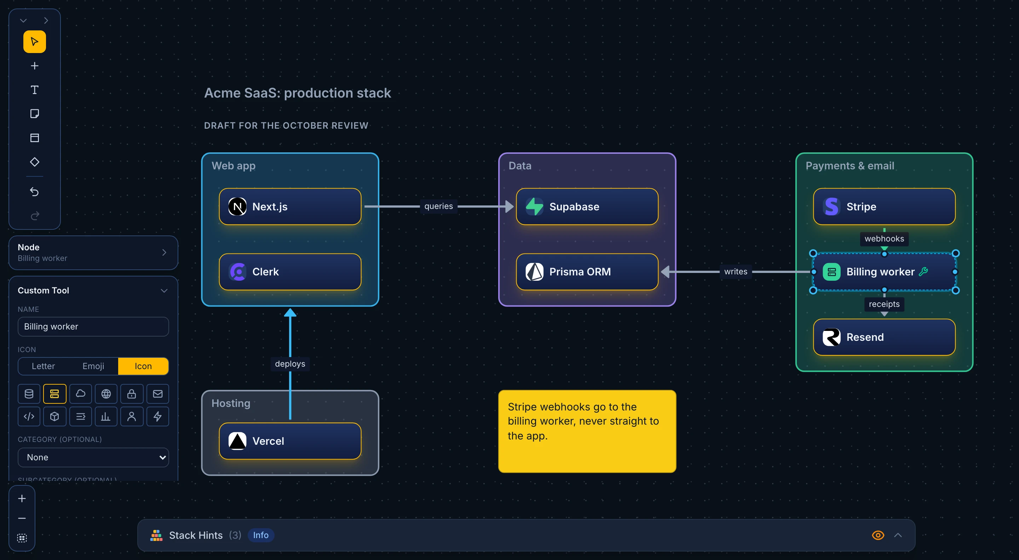Collapse toolbar with down chevron
The width and height of the screenshot is (1019, 560).
[23, 21]
